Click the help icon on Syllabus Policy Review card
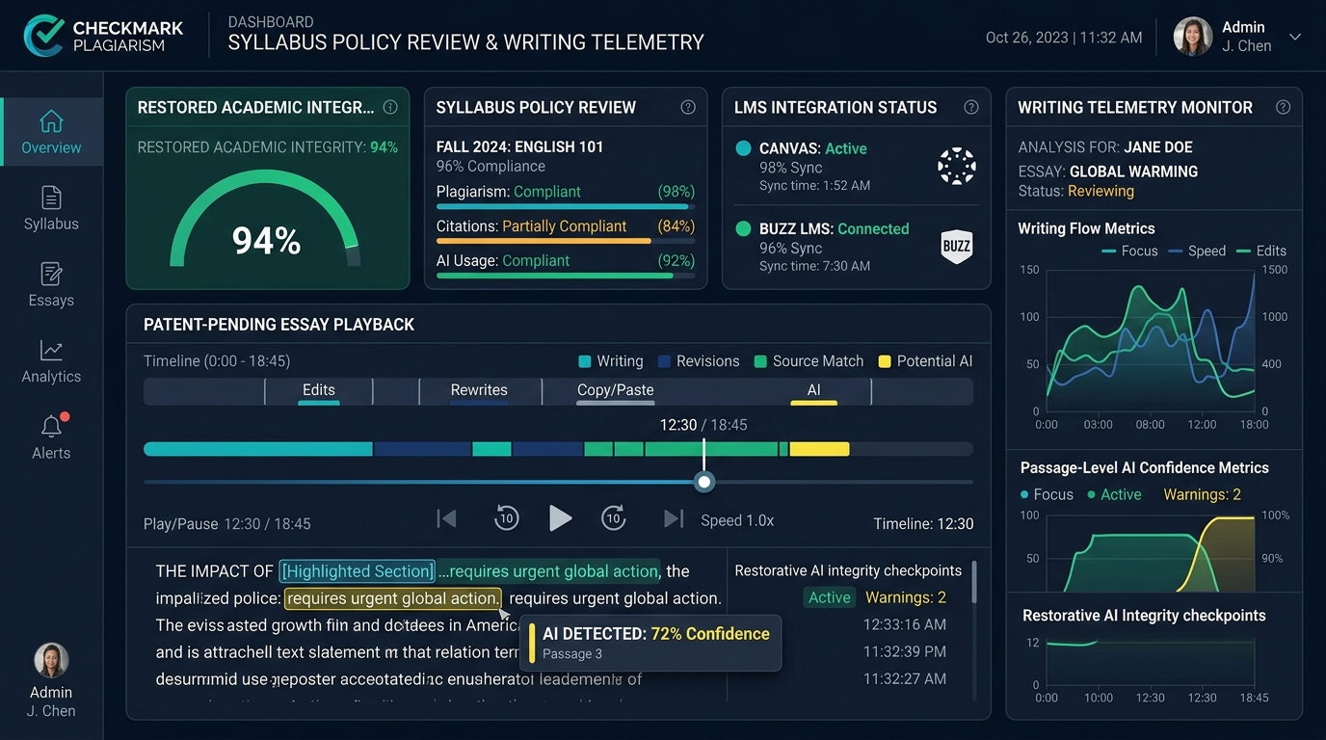 click(688, 107)
